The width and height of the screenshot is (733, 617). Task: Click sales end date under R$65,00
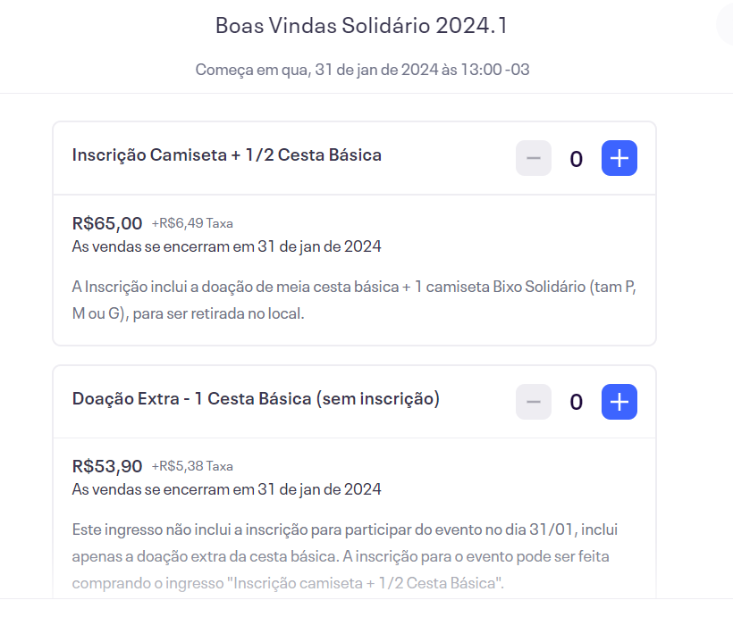click(x=226, y=246)
